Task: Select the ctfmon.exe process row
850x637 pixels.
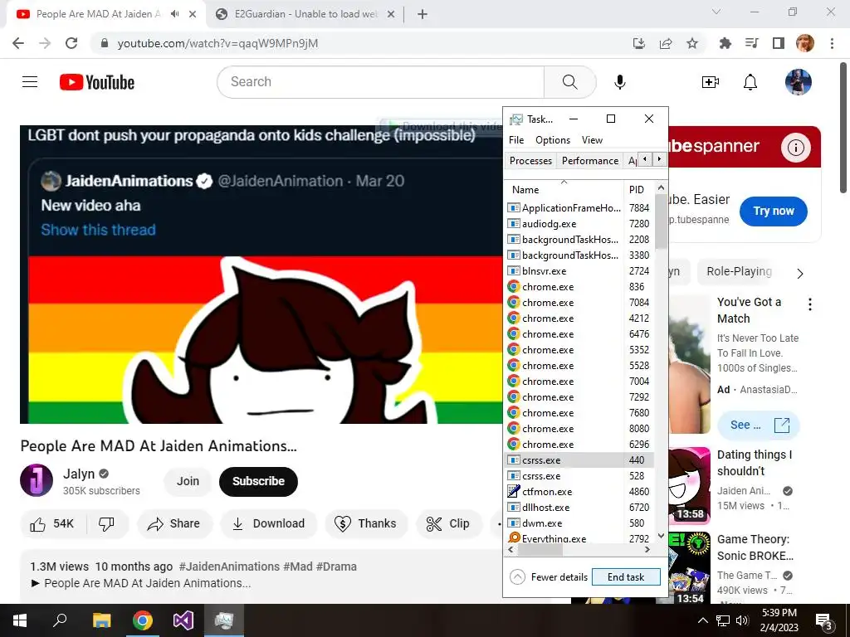Action: (579, 491)
